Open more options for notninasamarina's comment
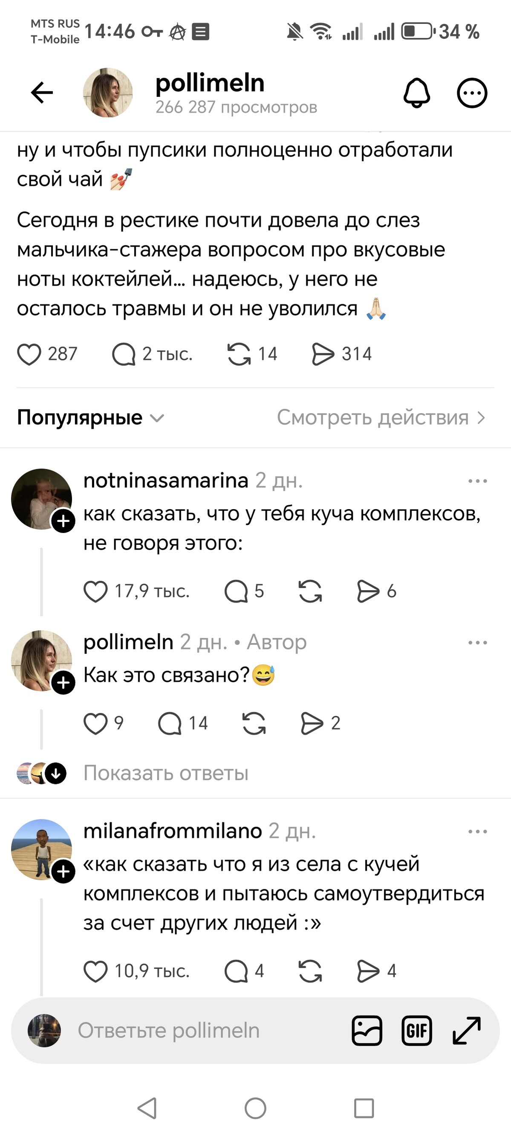Screen dimensions: 511x1136 point(477,481)
